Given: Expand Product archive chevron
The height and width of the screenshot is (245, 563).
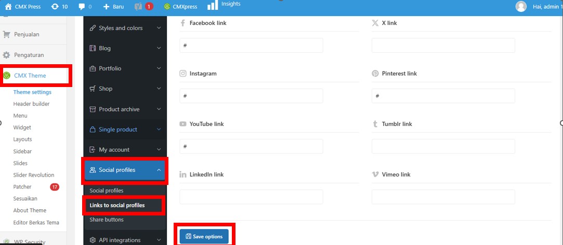Looking at the screenshot, I should [159, 109].
